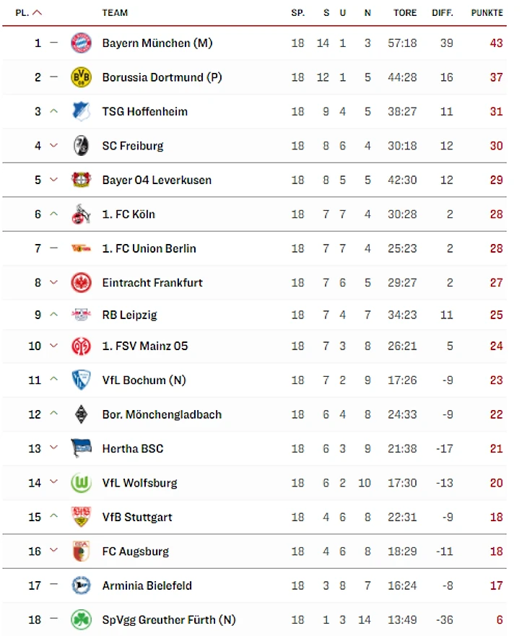Viewport: 527px width, 636px height.
Task: Click the sort arrow next to PL.
Action: pos(37,12)
